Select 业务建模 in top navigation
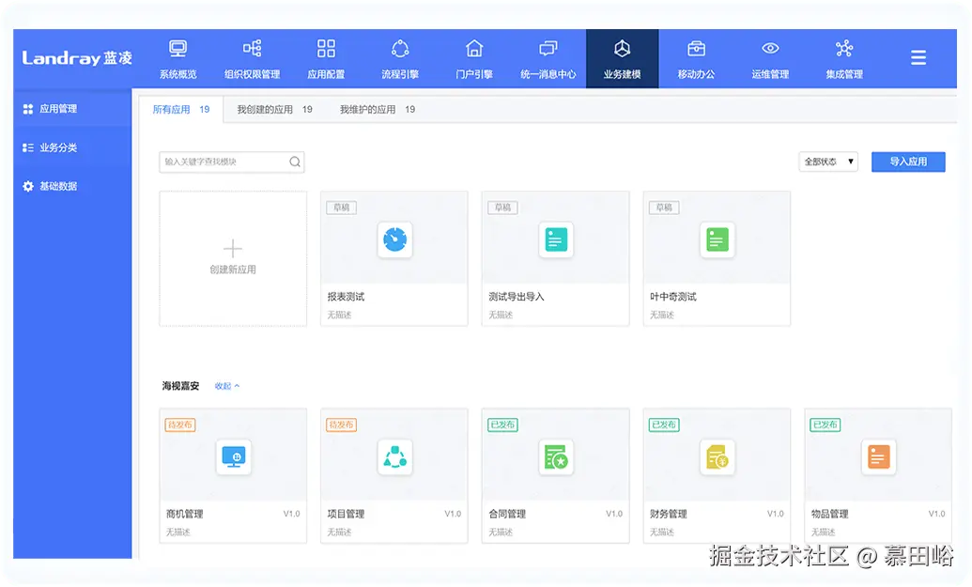 coord(623,59)
